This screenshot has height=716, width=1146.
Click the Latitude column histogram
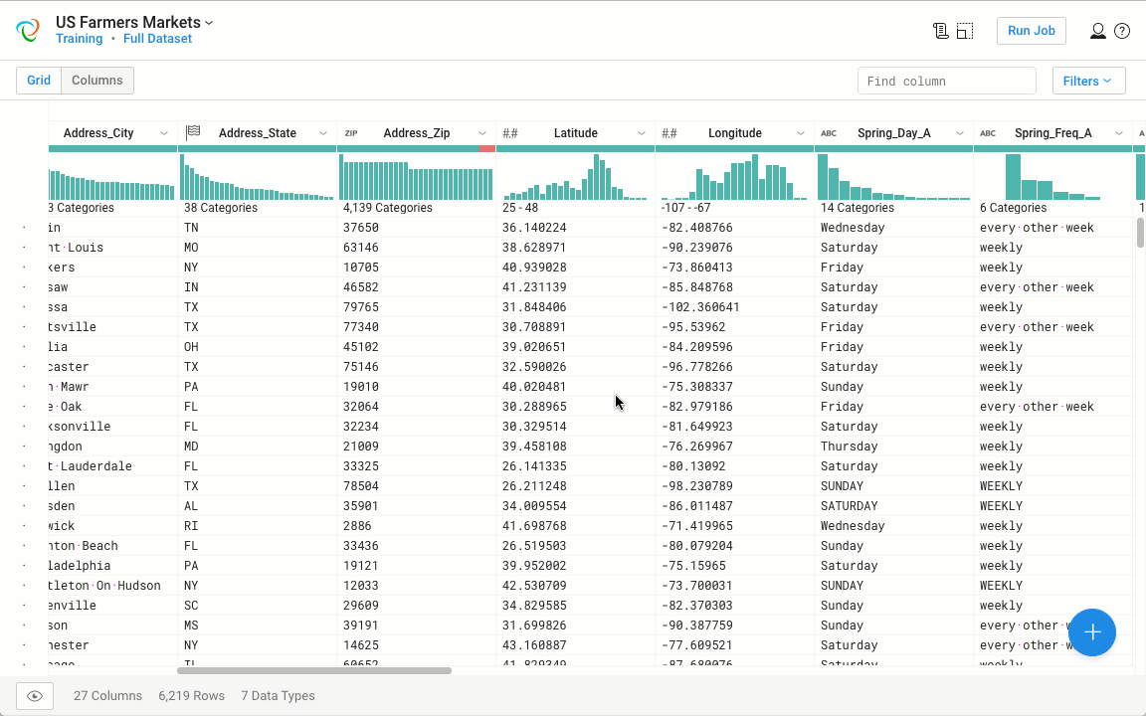click(575, 177)
